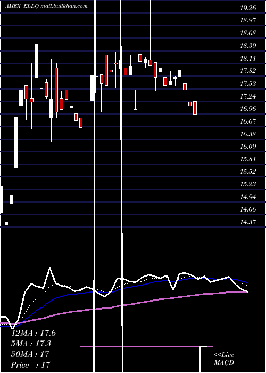Click the 5MA : 17.3 legend entry
The image size is (266, 373).
31,344
